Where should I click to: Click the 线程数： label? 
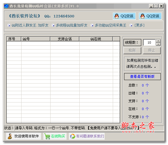[x=132, y=43]
